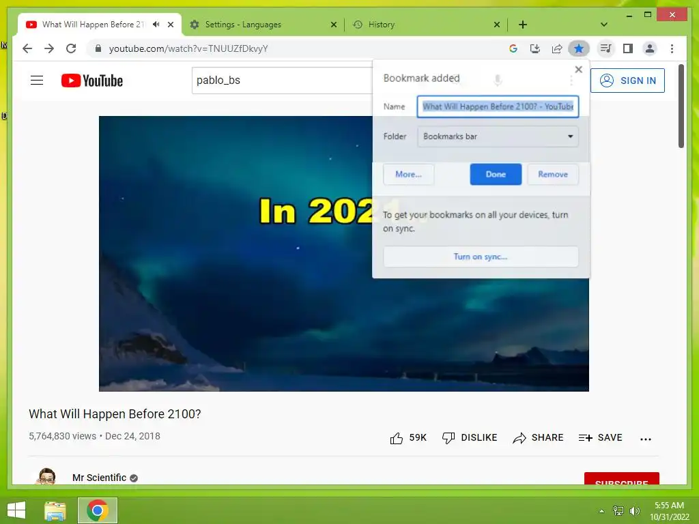
Task: Close the Settings - Languages tab
Action: click(x=333, y=25)
